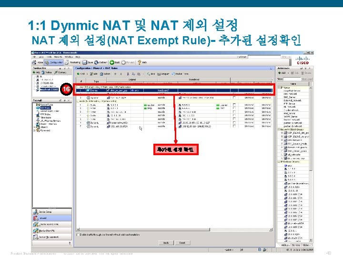Expand the Objects tree node
343x257 pixels.
(x=34, y=127)
